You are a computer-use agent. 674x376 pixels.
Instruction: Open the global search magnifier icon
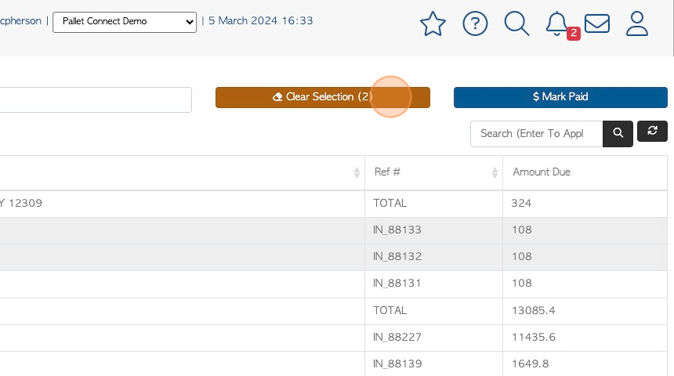(516, 23)
